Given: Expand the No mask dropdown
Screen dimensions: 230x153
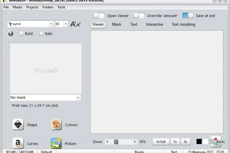Looking at the screenshot, I should (78, 97).
